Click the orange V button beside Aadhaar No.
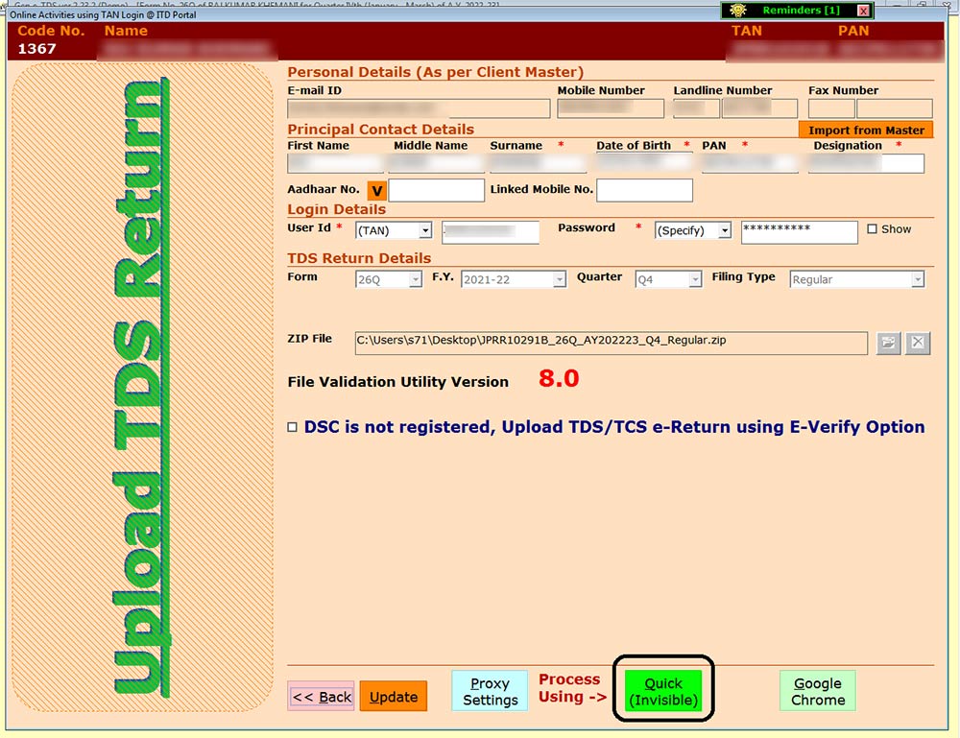This screenshot has width=960, height=738. [376, 191]
